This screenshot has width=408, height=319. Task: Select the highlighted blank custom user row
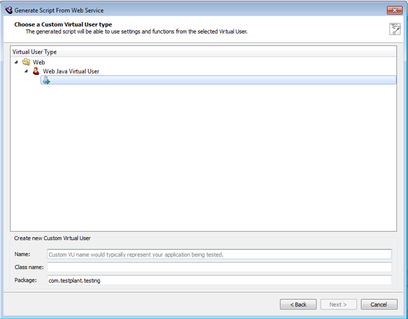[x=220, y=81]
